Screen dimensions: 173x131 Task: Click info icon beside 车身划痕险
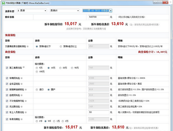(21, 119)
